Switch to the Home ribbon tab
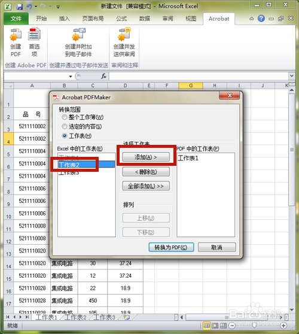 click(x=41, y=19)
